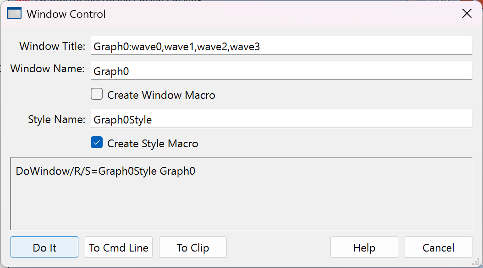The width and height of the screenshot is (483, 268).
Task: Cancel the Window Control dialog
Action: coord(439,247)
